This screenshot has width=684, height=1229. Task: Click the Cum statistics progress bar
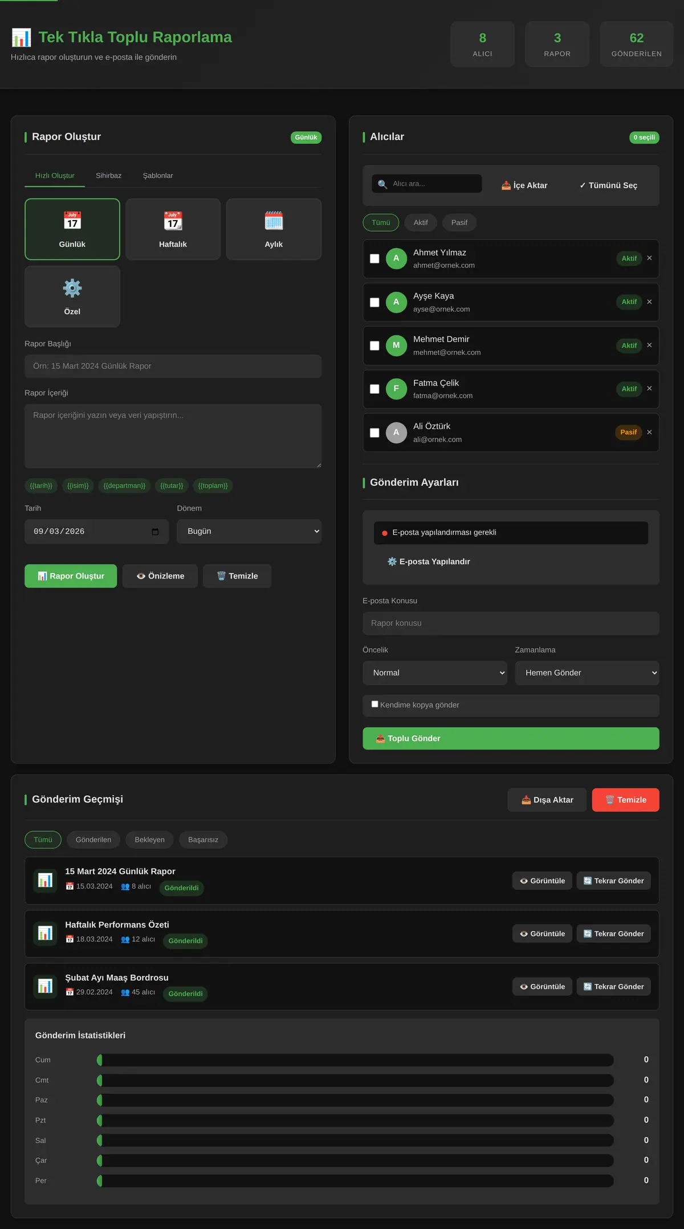point(355,1060)
